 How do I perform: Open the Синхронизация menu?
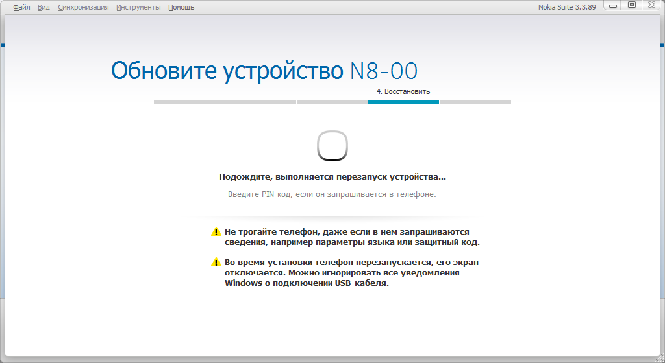[x=83, y=7]
